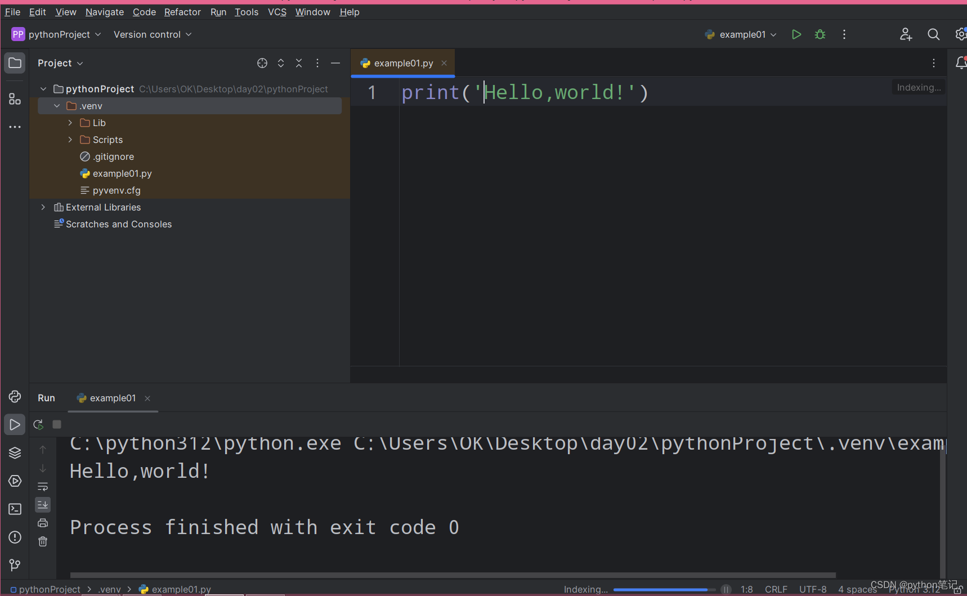Click pythonProject breadcrumb in status bar

point(45,589)
